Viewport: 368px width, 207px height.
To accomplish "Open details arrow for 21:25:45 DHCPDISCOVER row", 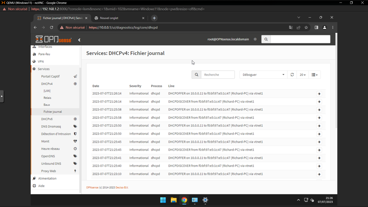I will 319,150.
